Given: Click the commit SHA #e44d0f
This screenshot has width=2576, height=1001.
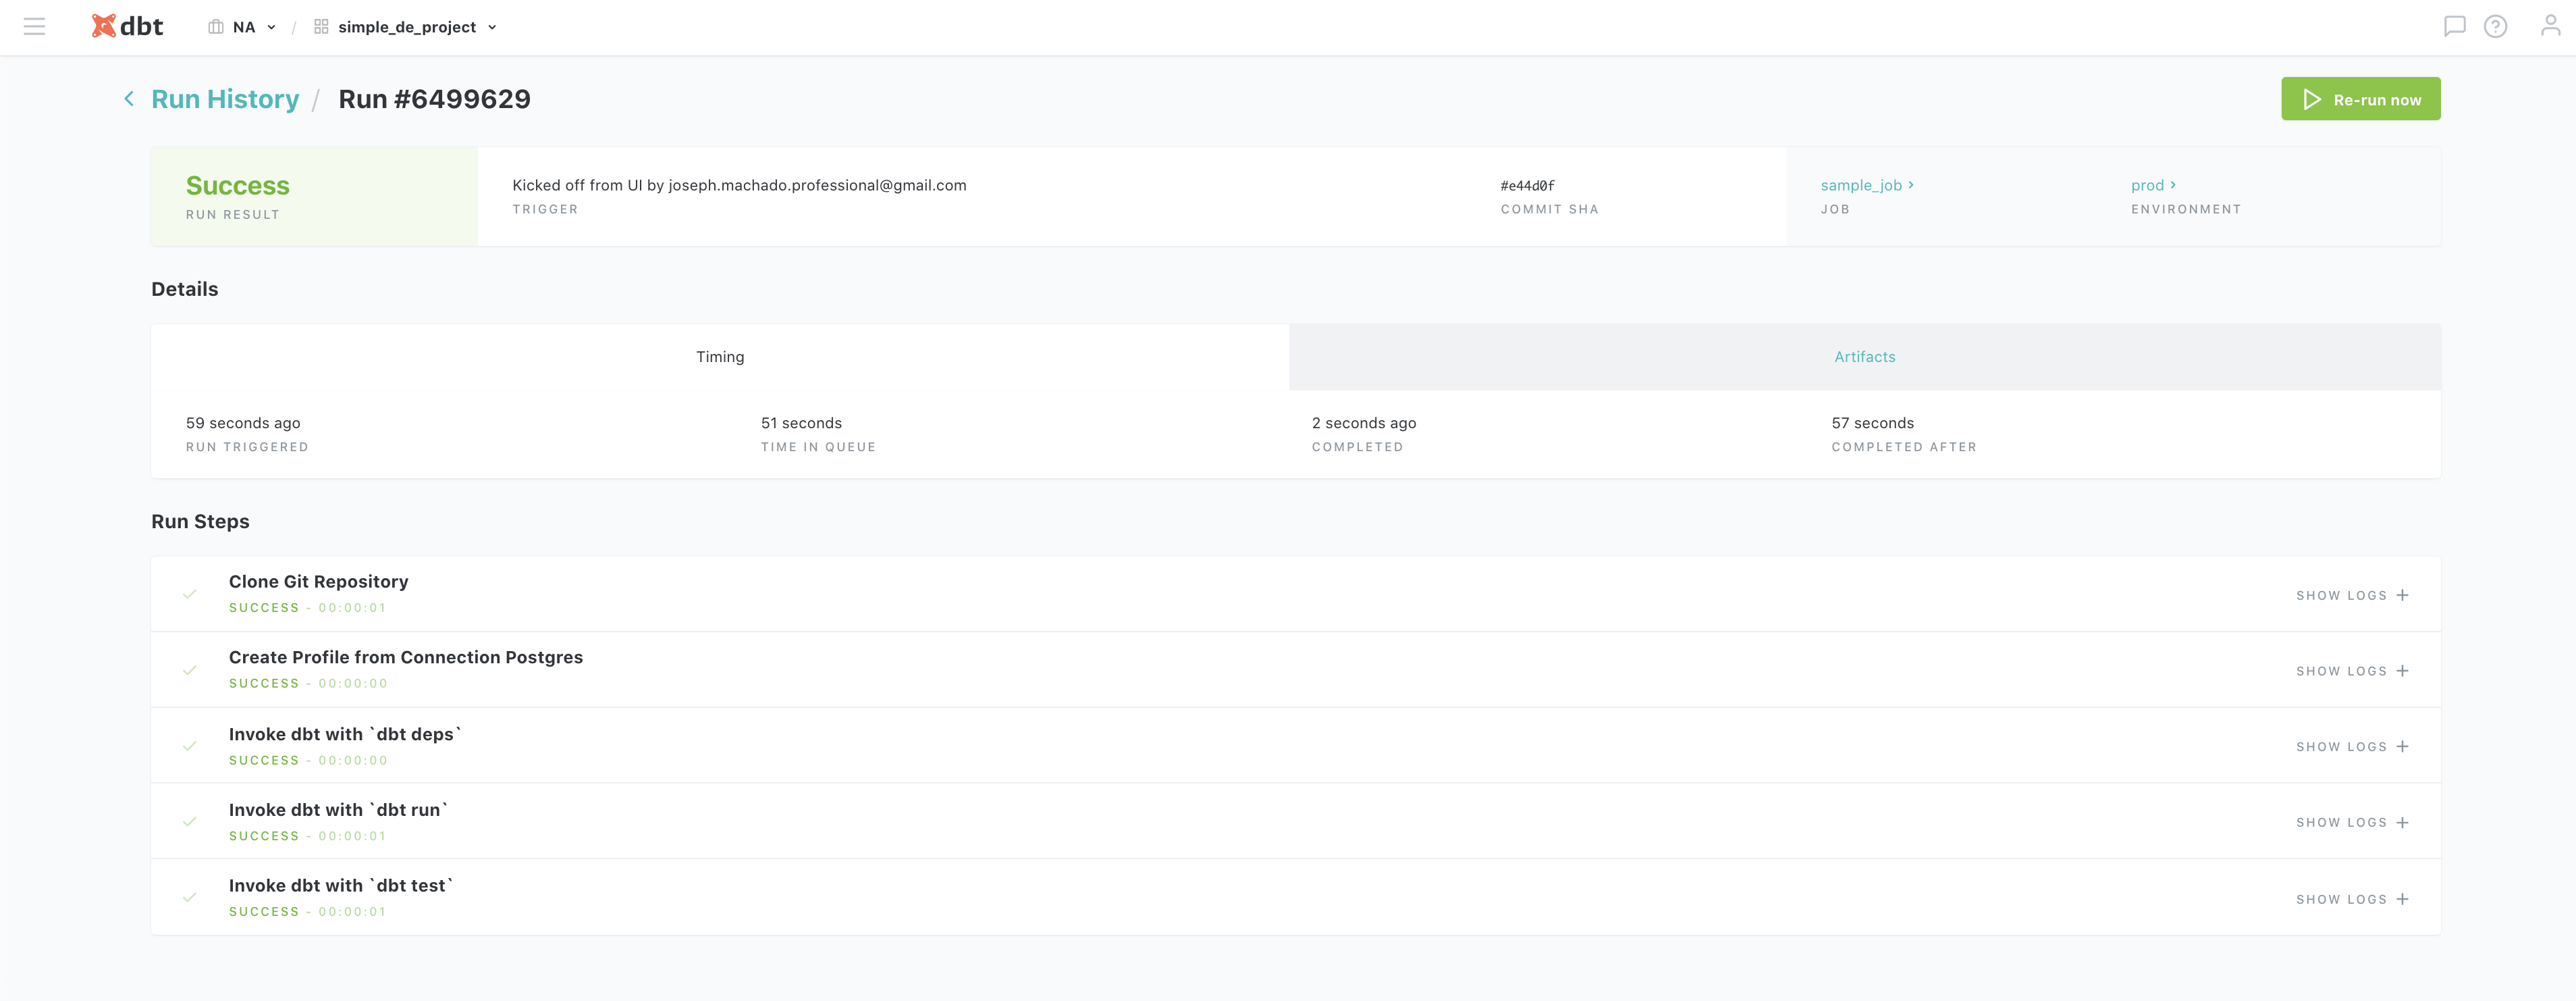Looking at the screenshot, I should (x=1527, y=186).
